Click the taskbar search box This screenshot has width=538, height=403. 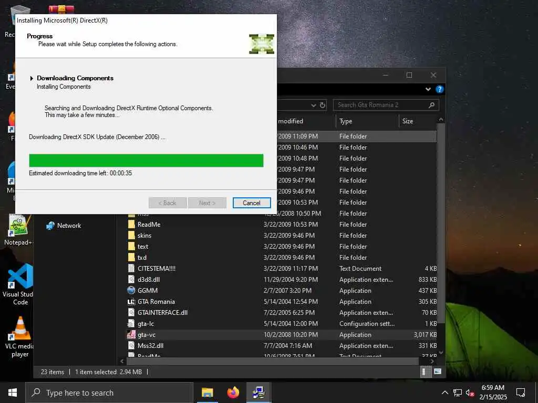click(x=109, y=393)
